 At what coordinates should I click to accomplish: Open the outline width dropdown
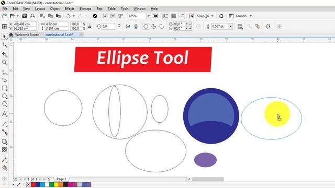click(x=230, y=26)
